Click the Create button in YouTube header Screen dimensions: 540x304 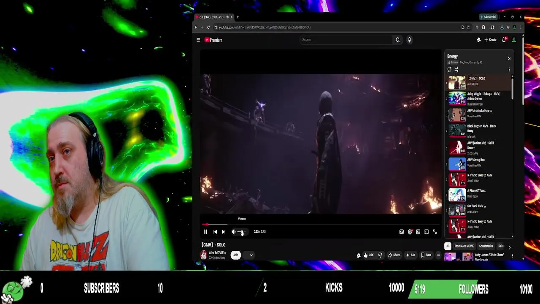click(x=490, y=40)
